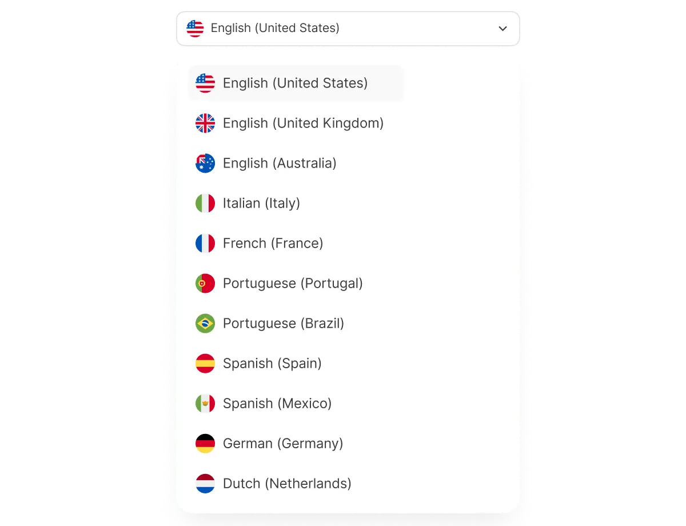Choose French (France) as the language
The height and width of the screenshot is (526, 686).
pos(273,243)
